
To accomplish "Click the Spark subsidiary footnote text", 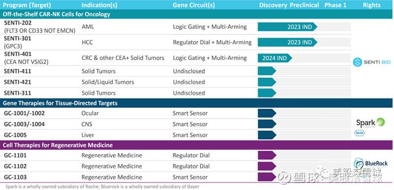I will pyautogui.click(x=102, y=187).
